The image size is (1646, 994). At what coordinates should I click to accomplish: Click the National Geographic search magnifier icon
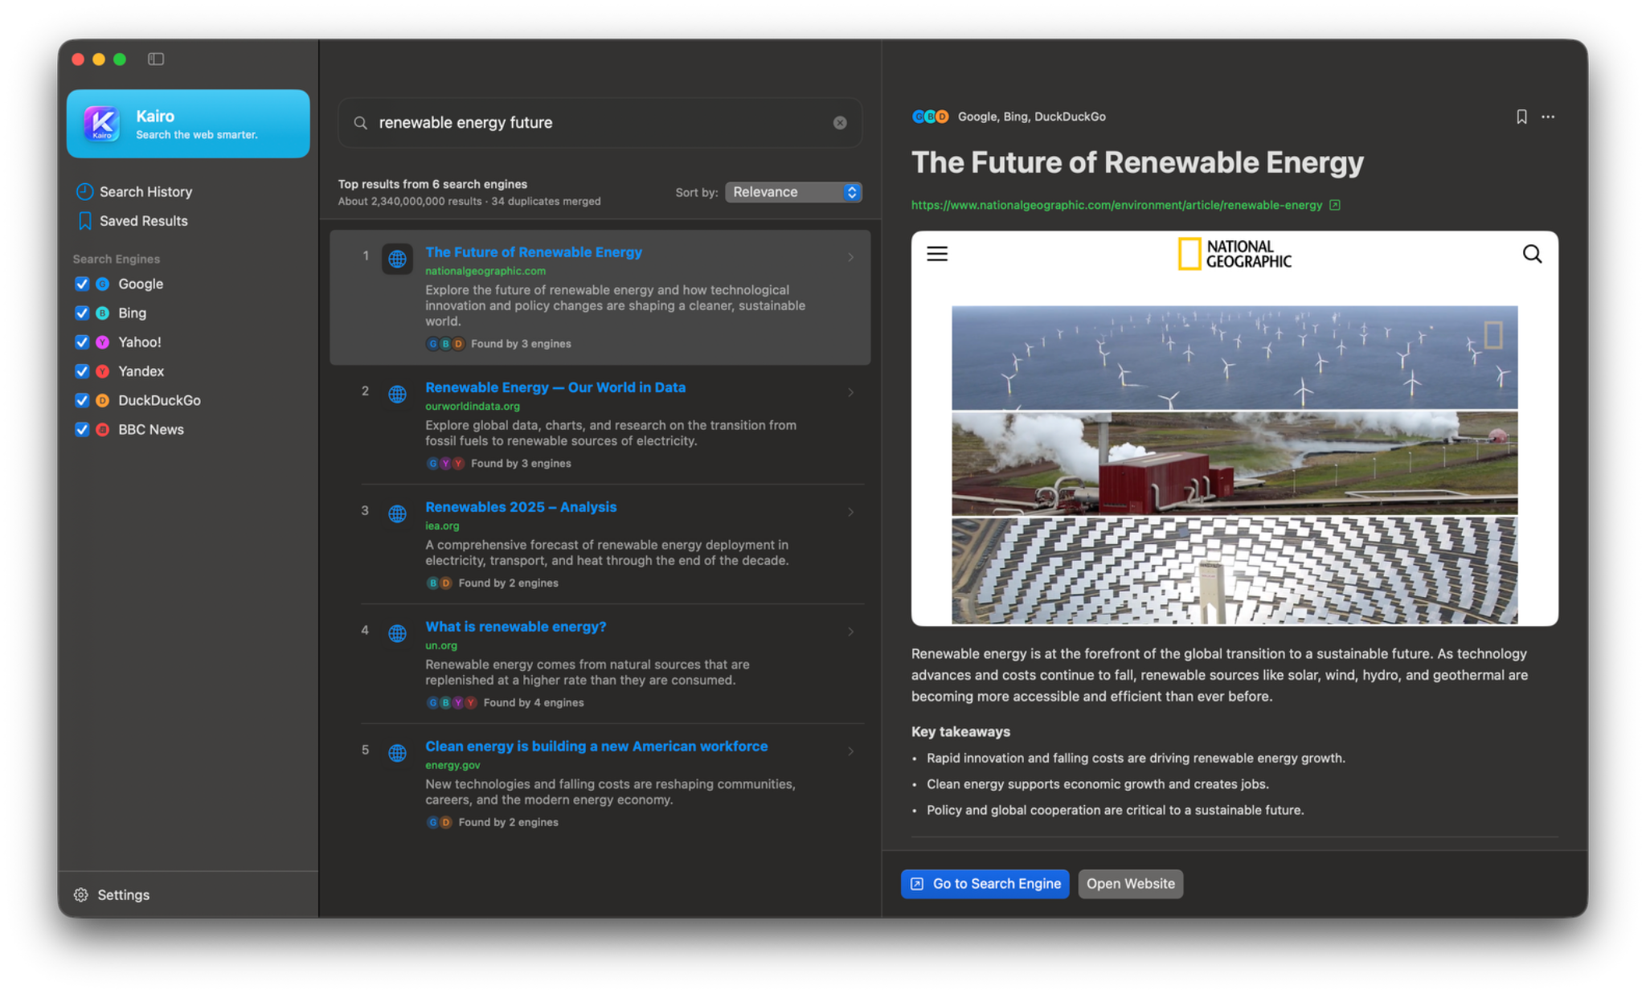(x=1533, y=254)
